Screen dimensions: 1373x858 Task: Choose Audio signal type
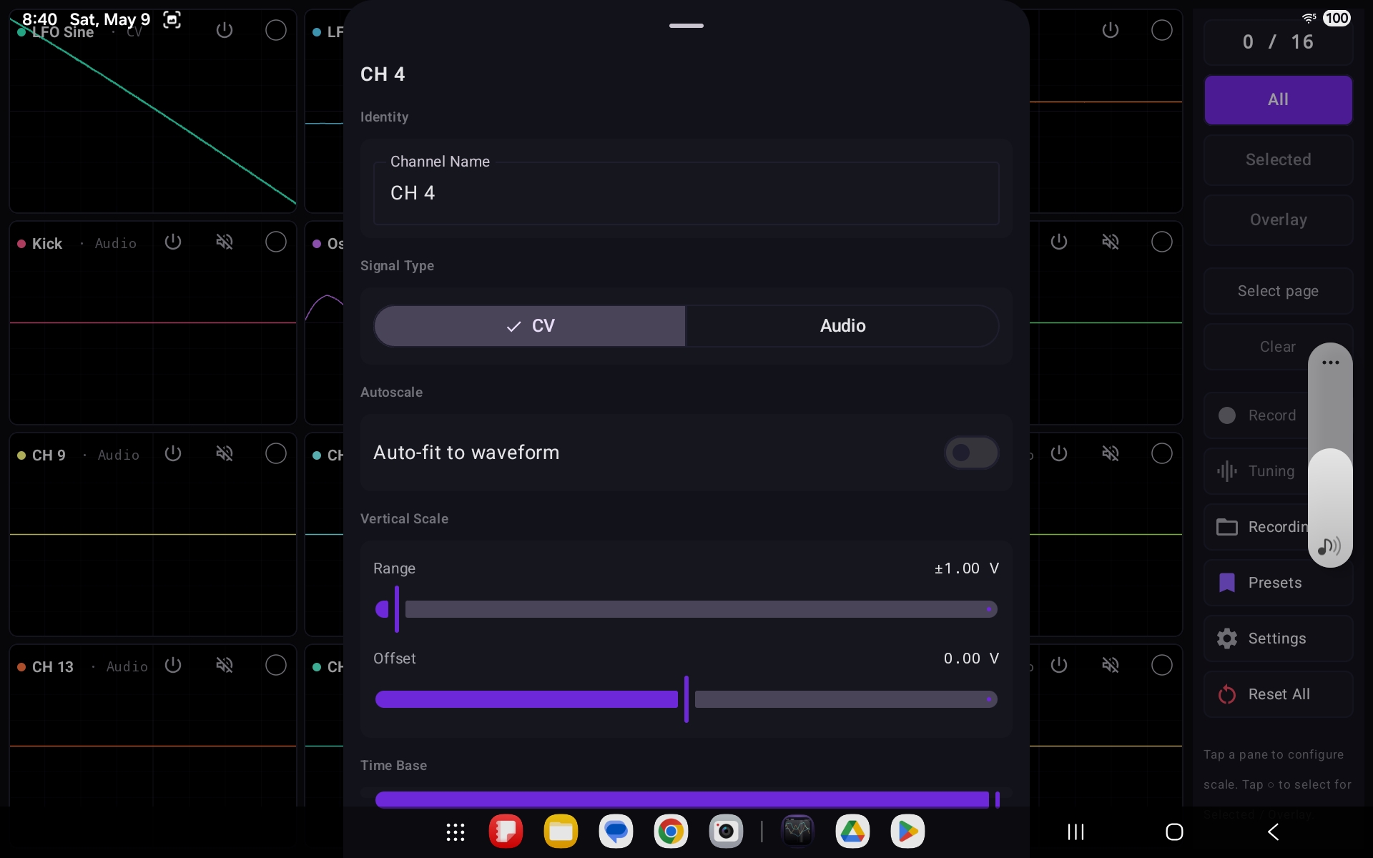pyautogui.click(x=842, y=326)
